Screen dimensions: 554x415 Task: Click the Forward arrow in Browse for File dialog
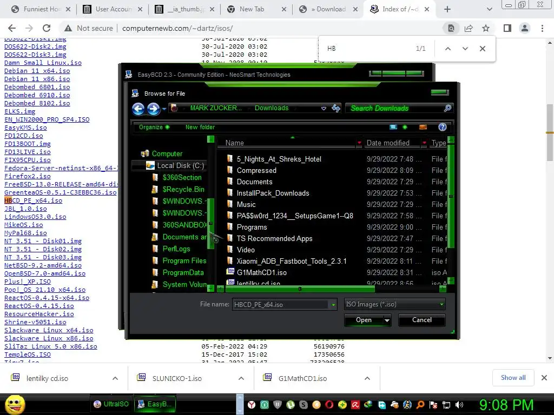[153, 109]
